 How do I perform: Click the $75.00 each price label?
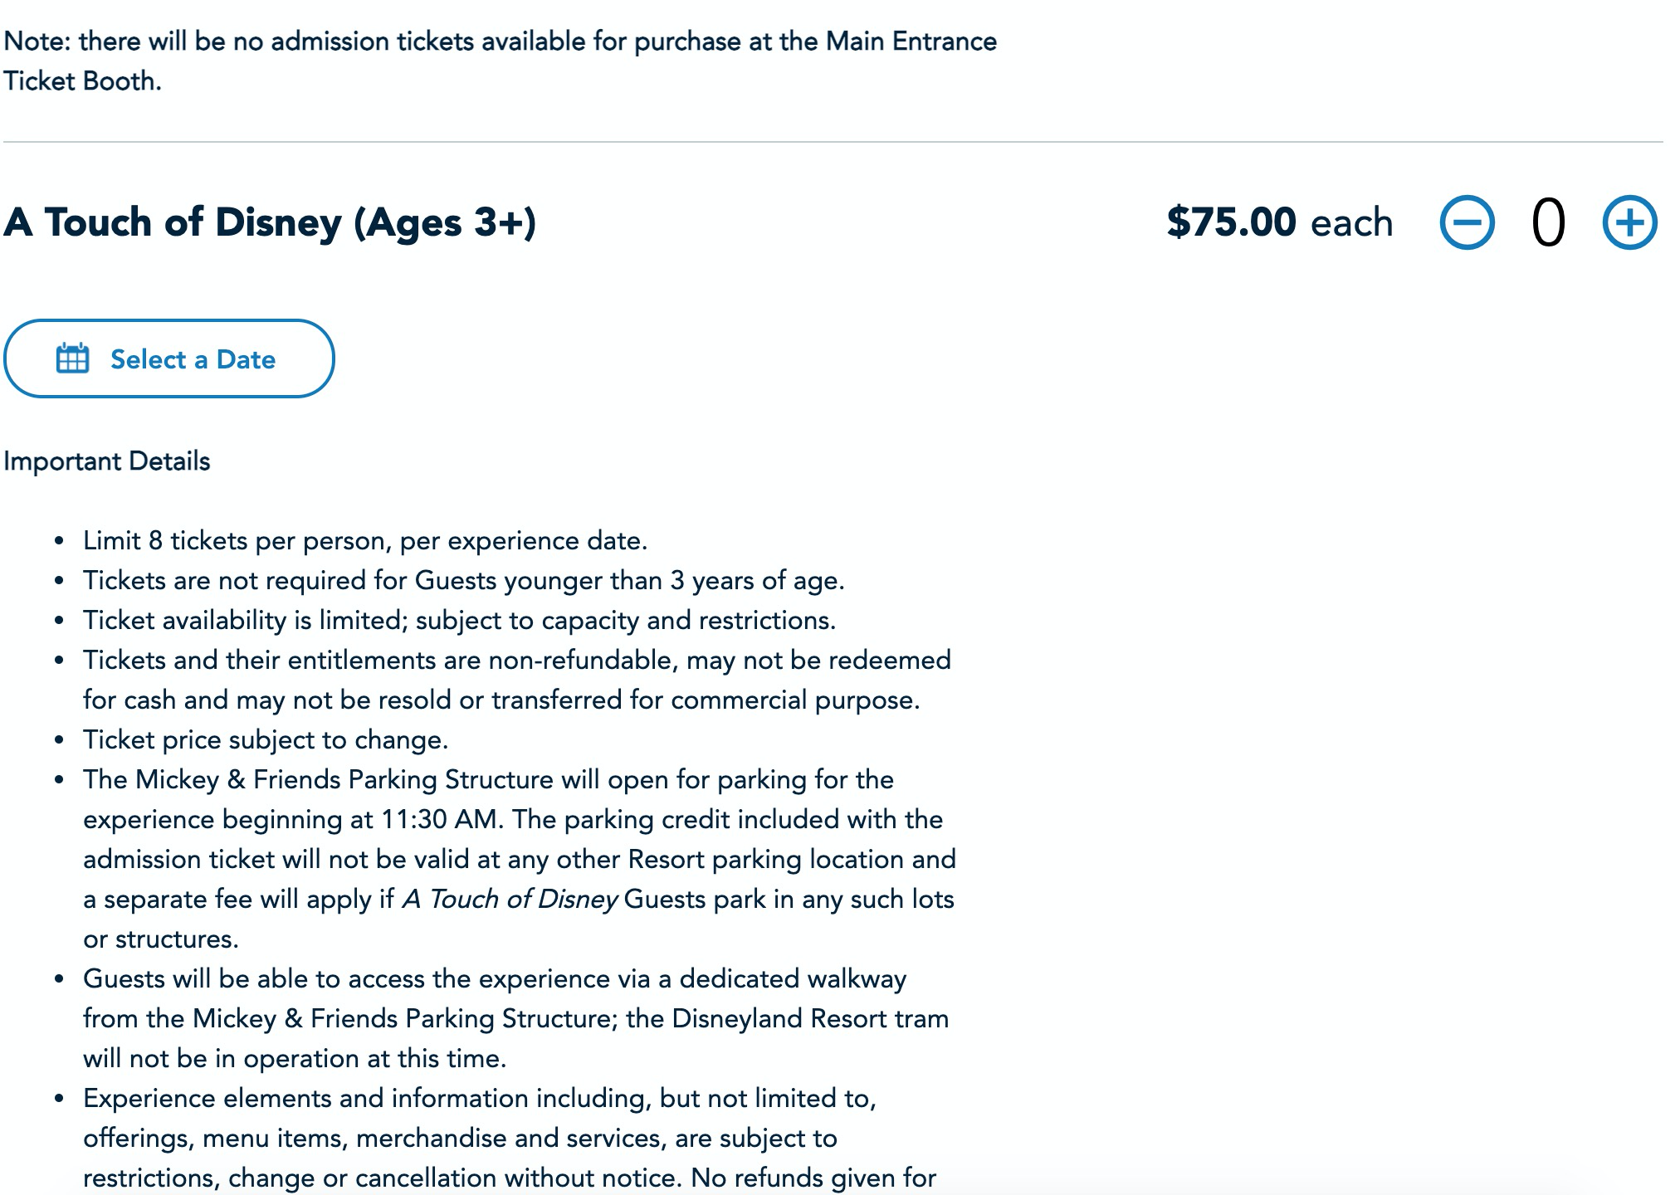[x=1280, y=222]
